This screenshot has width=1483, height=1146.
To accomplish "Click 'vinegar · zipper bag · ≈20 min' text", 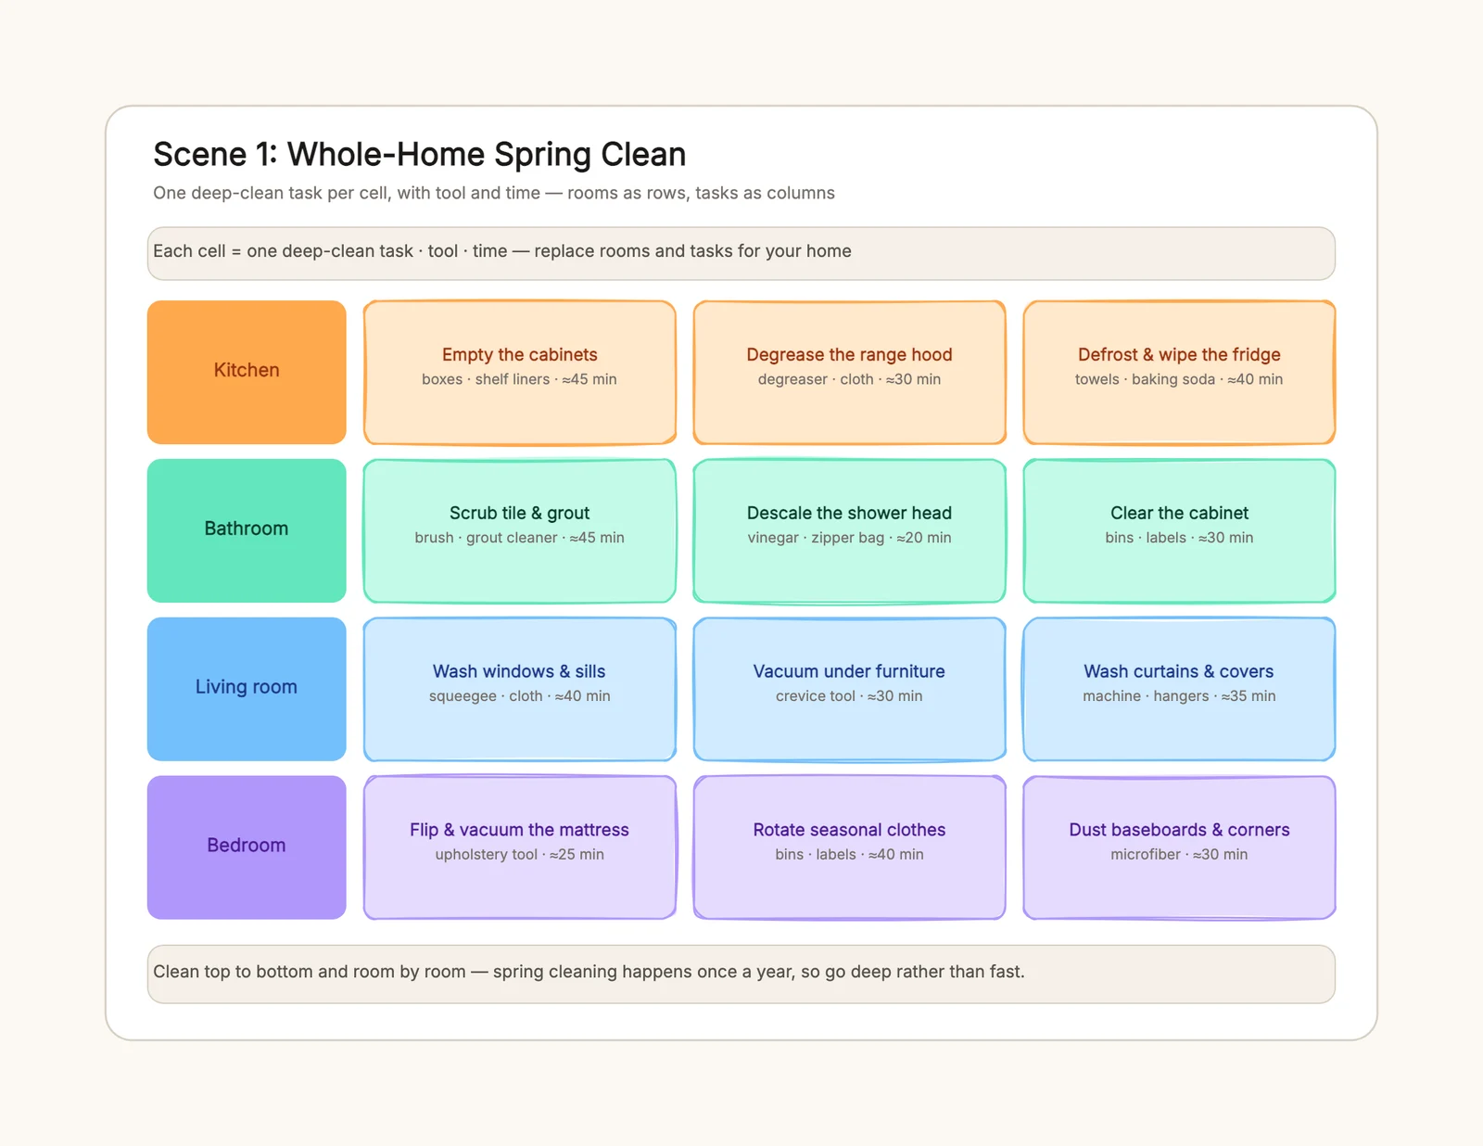I will (849, 538).
